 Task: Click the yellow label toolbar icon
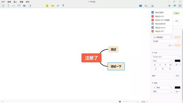coord(53,6)
